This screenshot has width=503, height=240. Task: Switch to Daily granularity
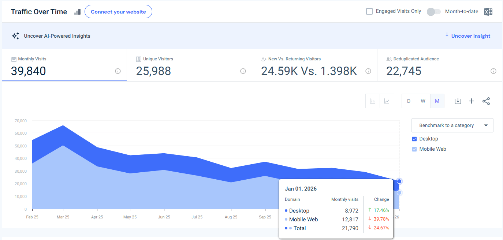409,101
